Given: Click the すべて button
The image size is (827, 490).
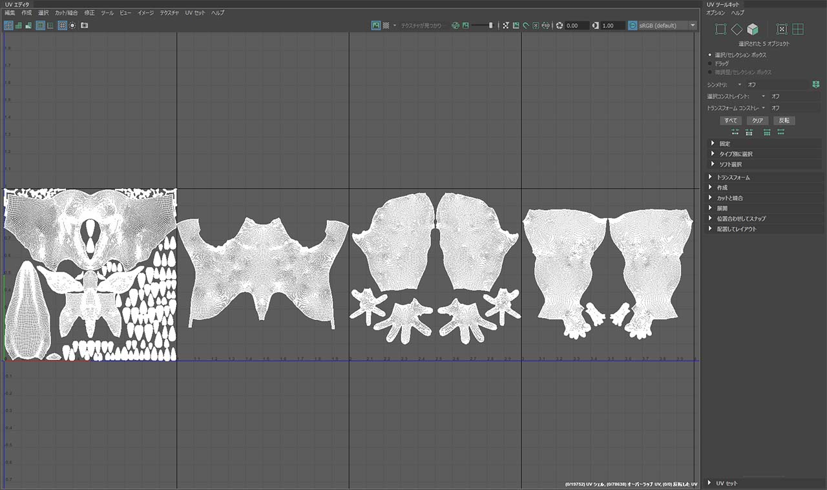Looking at the screenshot, I should [731, 121].
